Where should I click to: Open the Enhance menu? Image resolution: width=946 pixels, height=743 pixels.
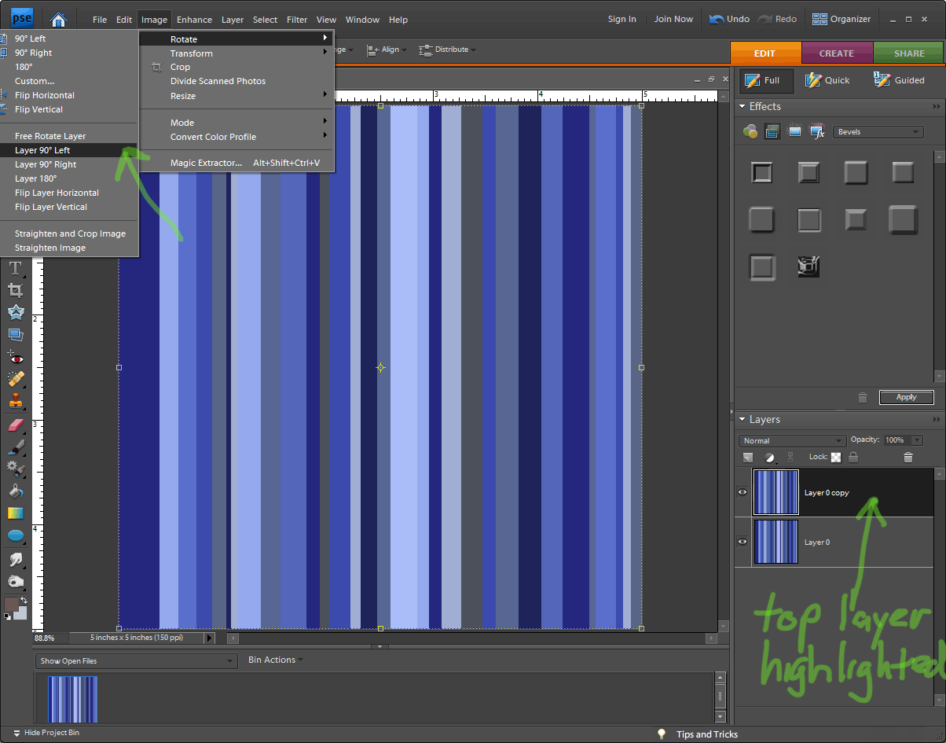194,20
